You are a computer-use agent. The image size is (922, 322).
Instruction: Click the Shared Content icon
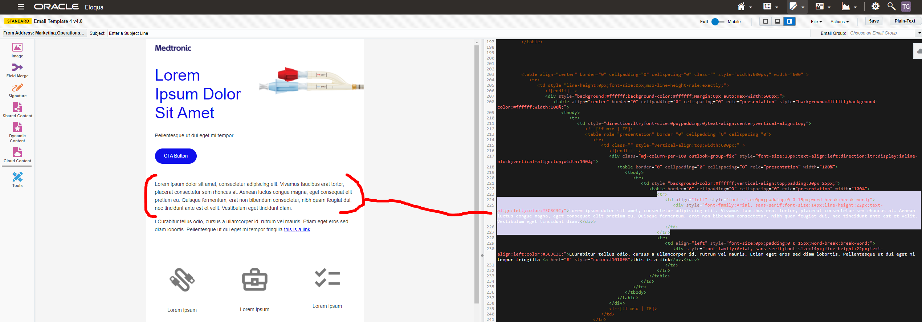(17, 110)
